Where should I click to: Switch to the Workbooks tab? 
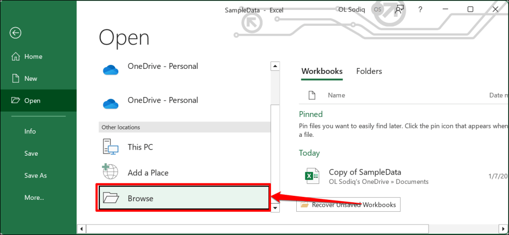pyautogui.click(x=322, y=71)
